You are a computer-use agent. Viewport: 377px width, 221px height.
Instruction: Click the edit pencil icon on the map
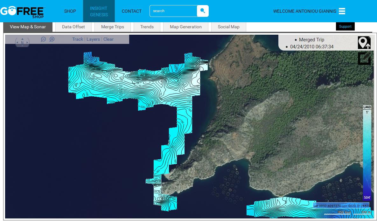point(364,58)
